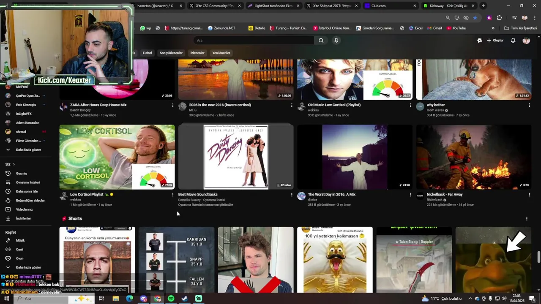The height and width of the screenshot is (304, 541).
Task: Open options menu for why bother video
Action: 529,105
